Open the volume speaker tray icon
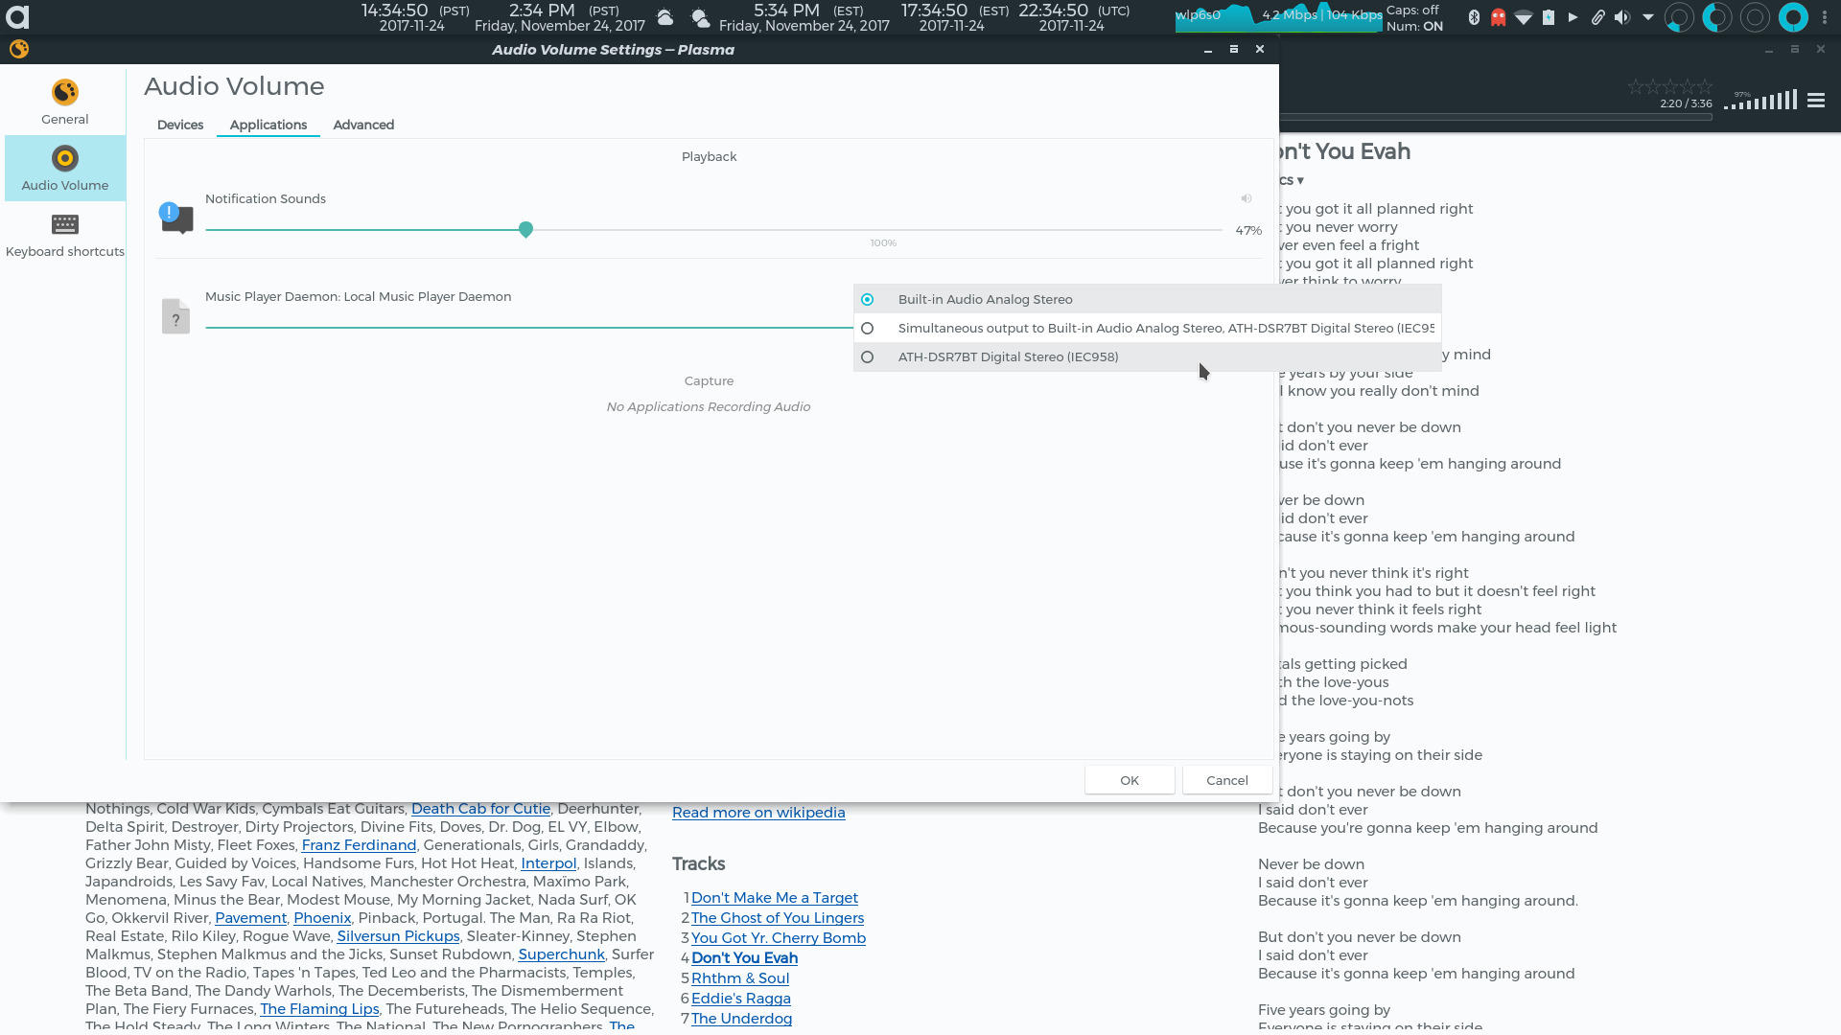This screenshot has width=1841, height=1035. click(x=1622, y=17)
